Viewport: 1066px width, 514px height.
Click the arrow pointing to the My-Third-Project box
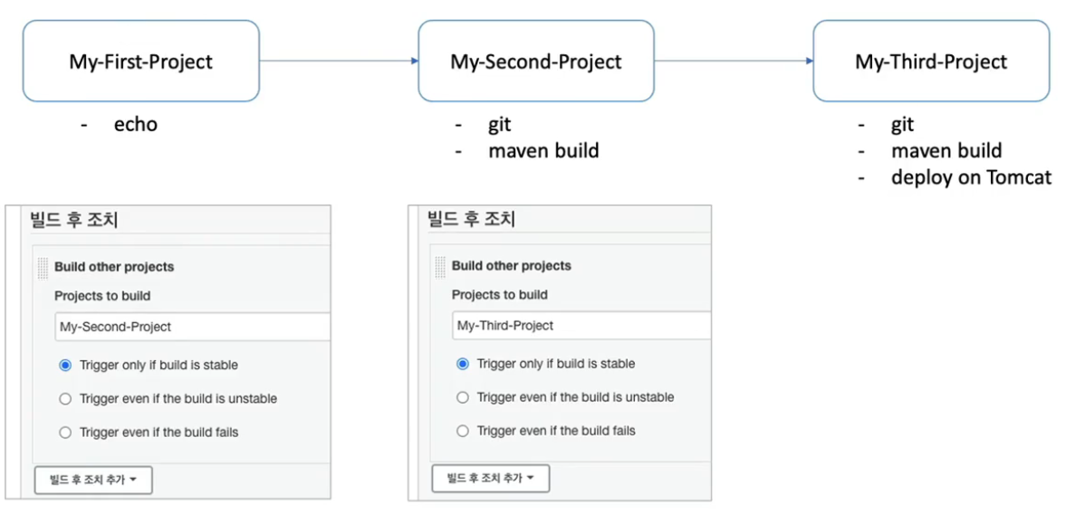(733, 62)
